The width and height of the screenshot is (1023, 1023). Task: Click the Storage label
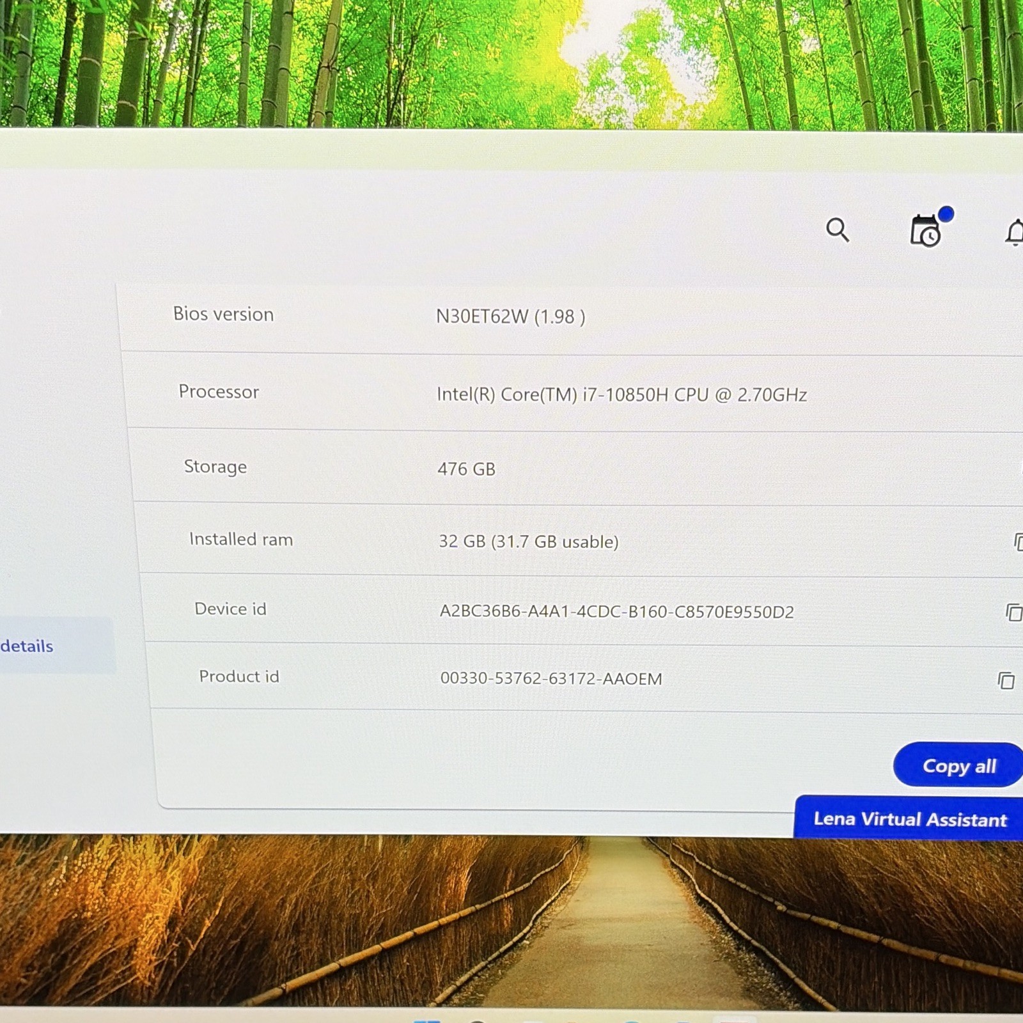215,467
